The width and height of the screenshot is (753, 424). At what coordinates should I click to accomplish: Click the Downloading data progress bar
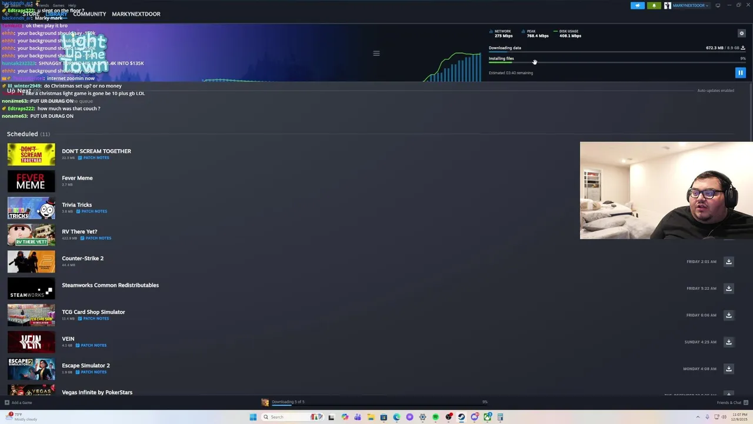coord(617,52)
